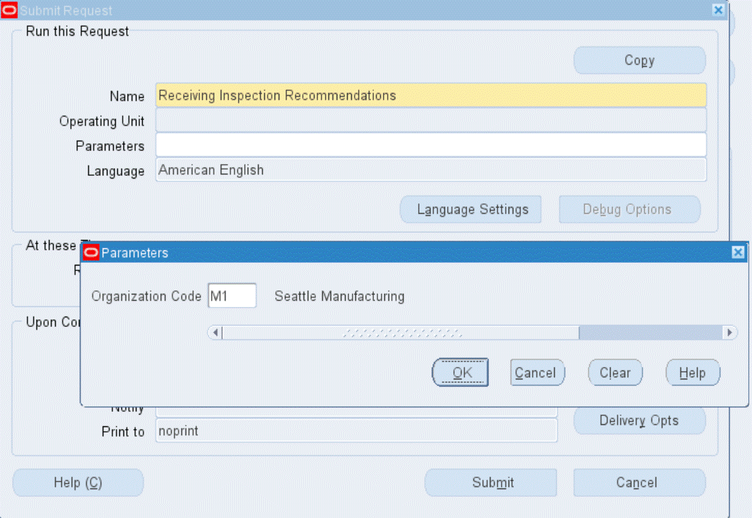Viewport: 752px width, 518px height.
Task: Click the Print to label
Action: pyautogui.click(x=123, y=432)
